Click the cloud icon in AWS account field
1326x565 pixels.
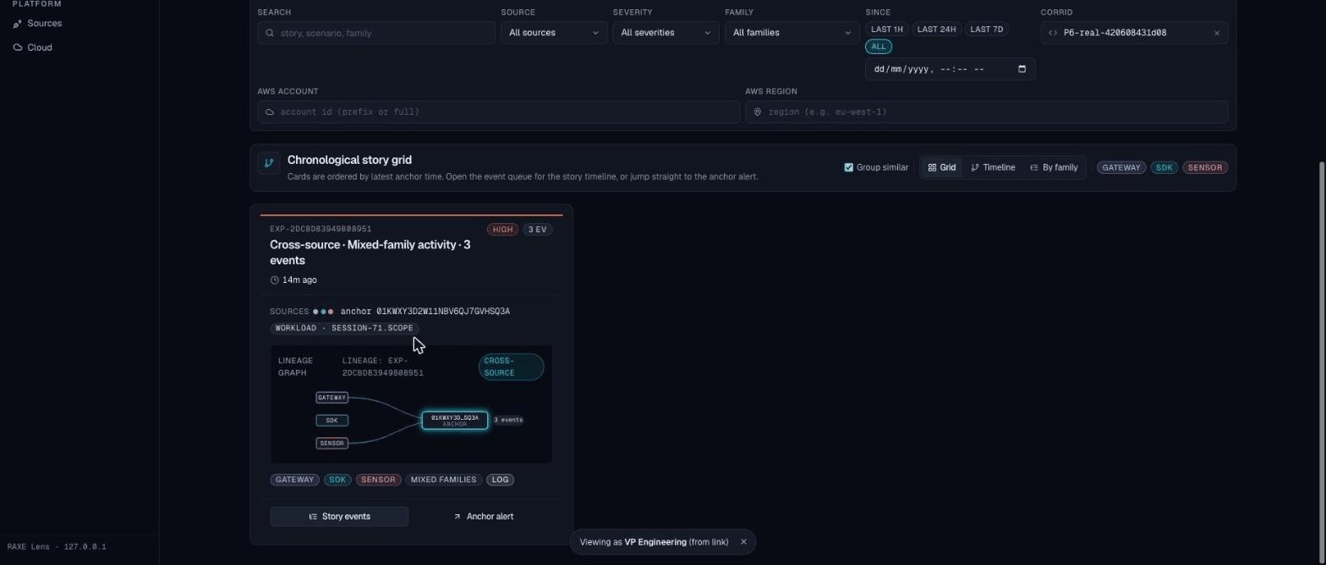pyautogui.click(x=271, y=112)
